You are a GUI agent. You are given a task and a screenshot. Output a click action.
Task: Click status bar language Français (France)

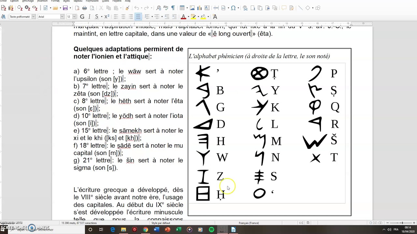pyautogui.click(x=249, y=223)
